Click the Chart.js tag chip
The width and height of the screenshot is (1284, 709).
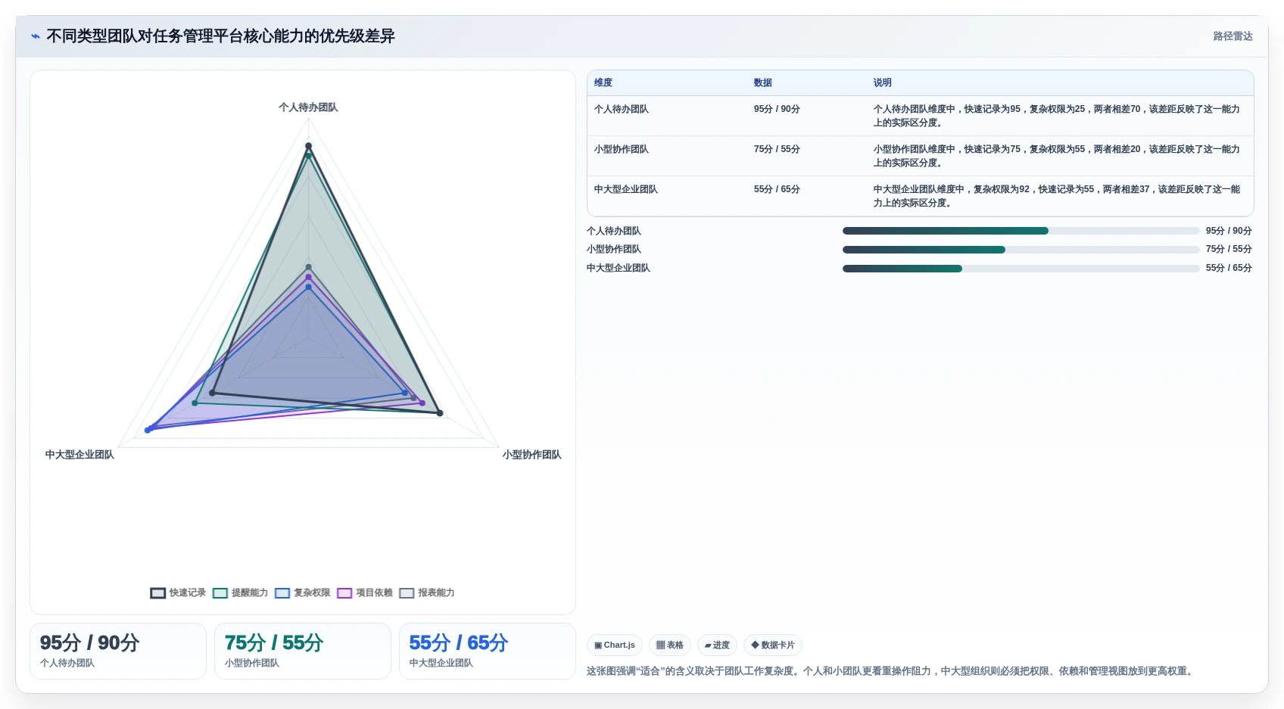point(615,645)
